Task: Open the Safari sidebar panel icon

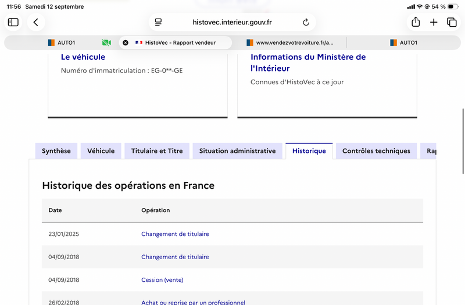Action: (13, 22)
